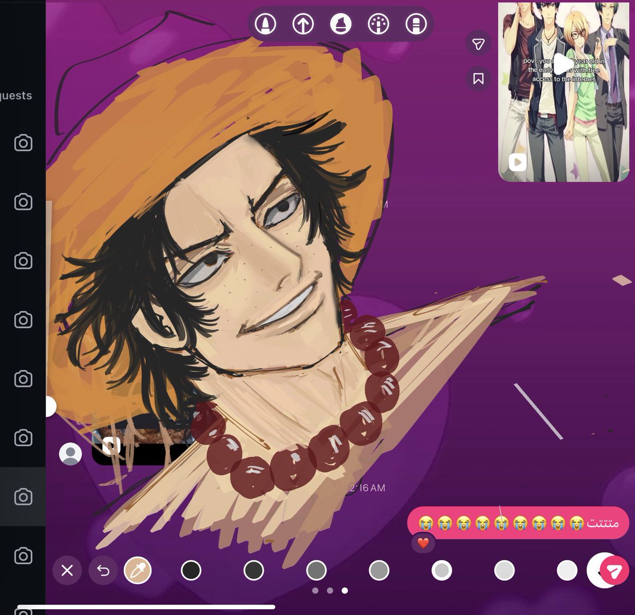Screen dimensions: 635x615
Task: Tap camera icon in highlighted chat row
Action: [23, 497]
